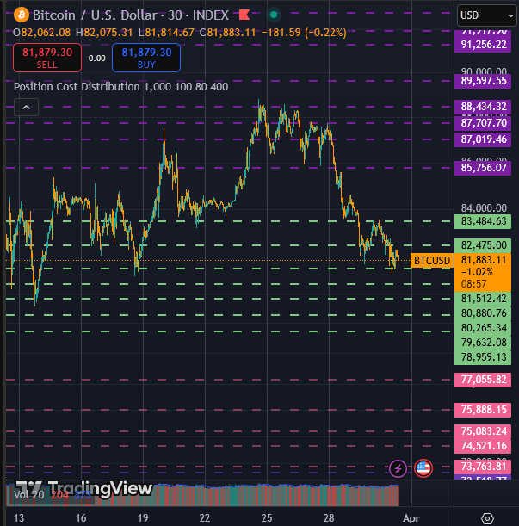
Task: Click the 81,512.42 green price label
Action: (483, 299)
